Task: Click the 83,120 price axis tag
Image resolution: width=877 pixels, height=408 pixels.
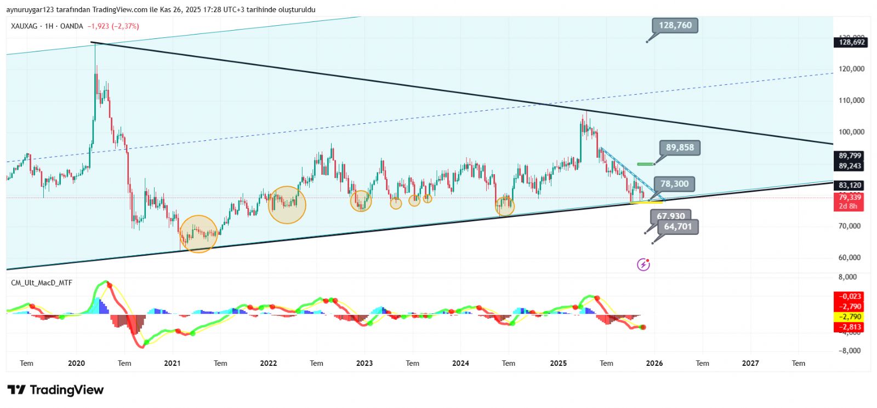Action: (850, 186)
